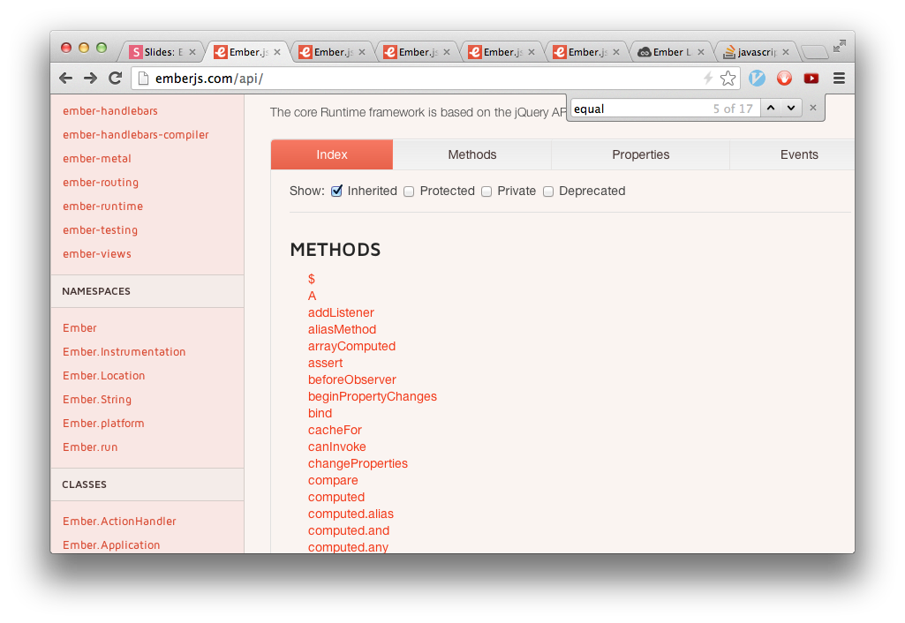905x623 pixels.
Task: Close the Slides tab
Action: coord(192,52)
